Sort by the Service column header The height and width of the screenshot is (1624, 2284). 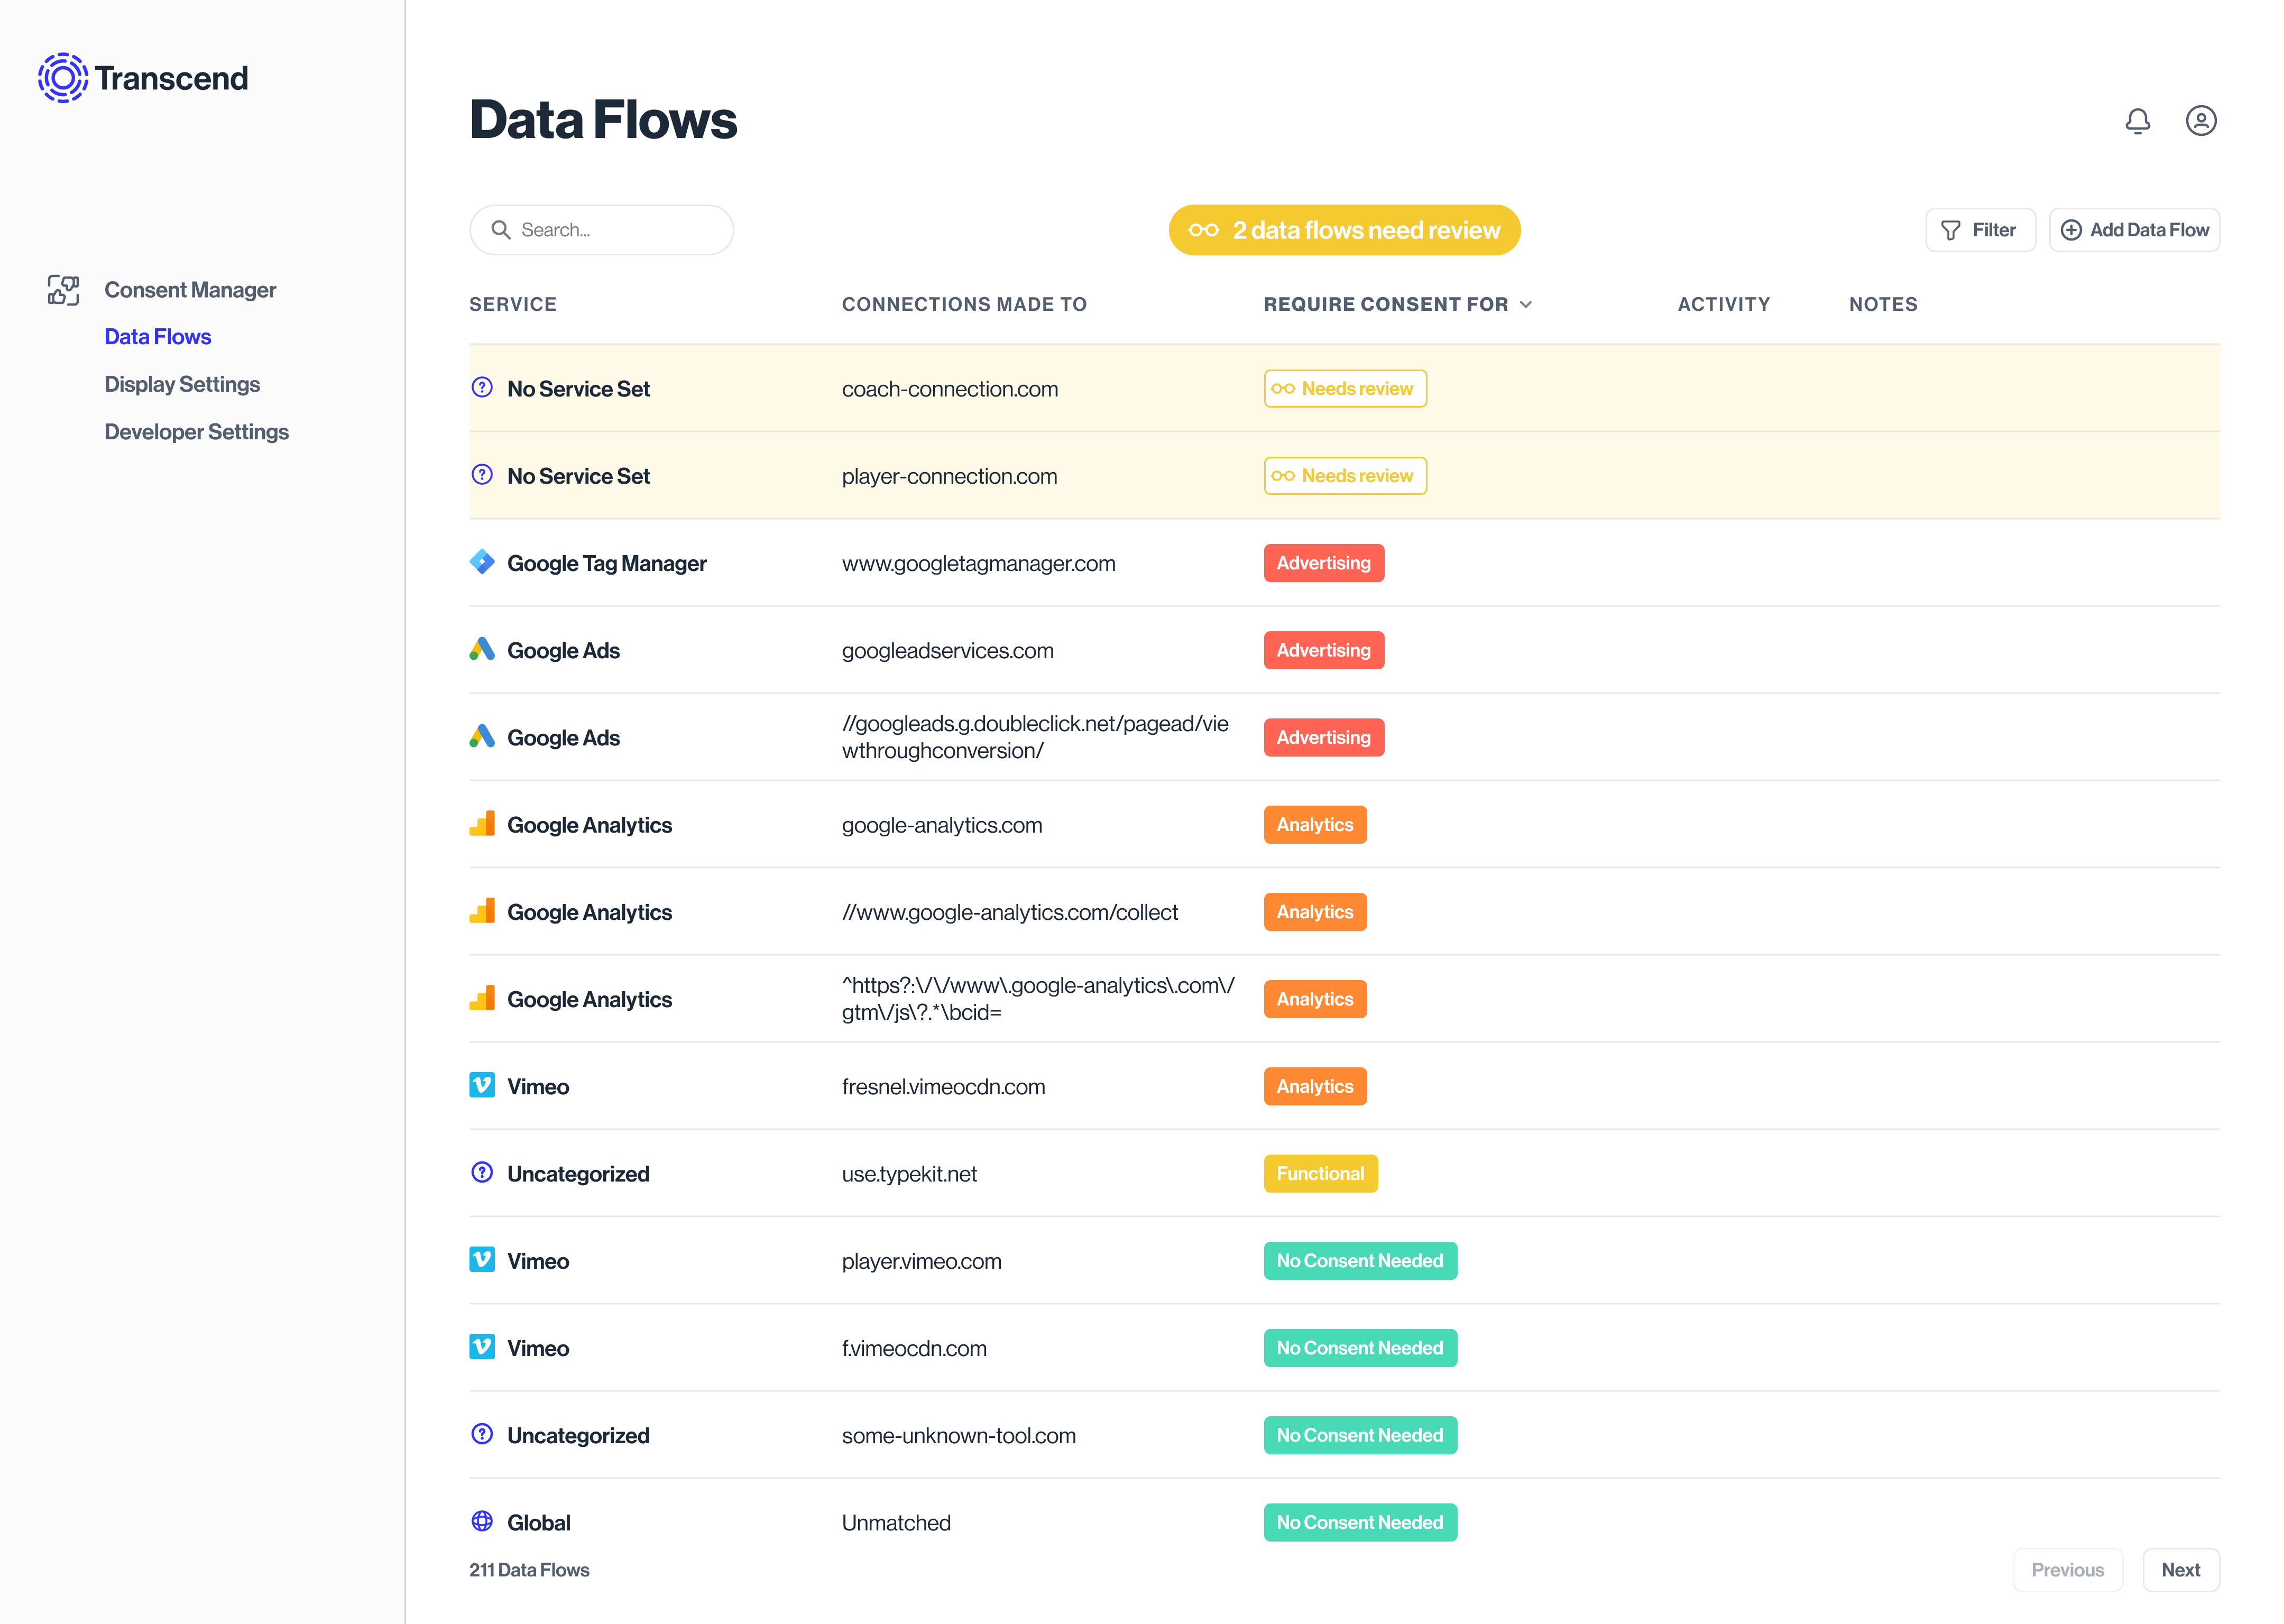[513, 304]
